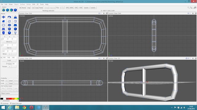Select the Move mode cross-arrow icon
The height and width of the screenshot is (110, 197).
click(3, 17)
